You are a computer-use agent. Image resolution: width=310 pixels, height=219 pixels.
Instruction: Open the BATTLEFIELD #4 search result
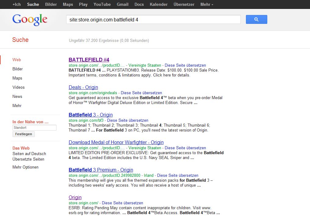pyautogui.click(x=89, y=60)
